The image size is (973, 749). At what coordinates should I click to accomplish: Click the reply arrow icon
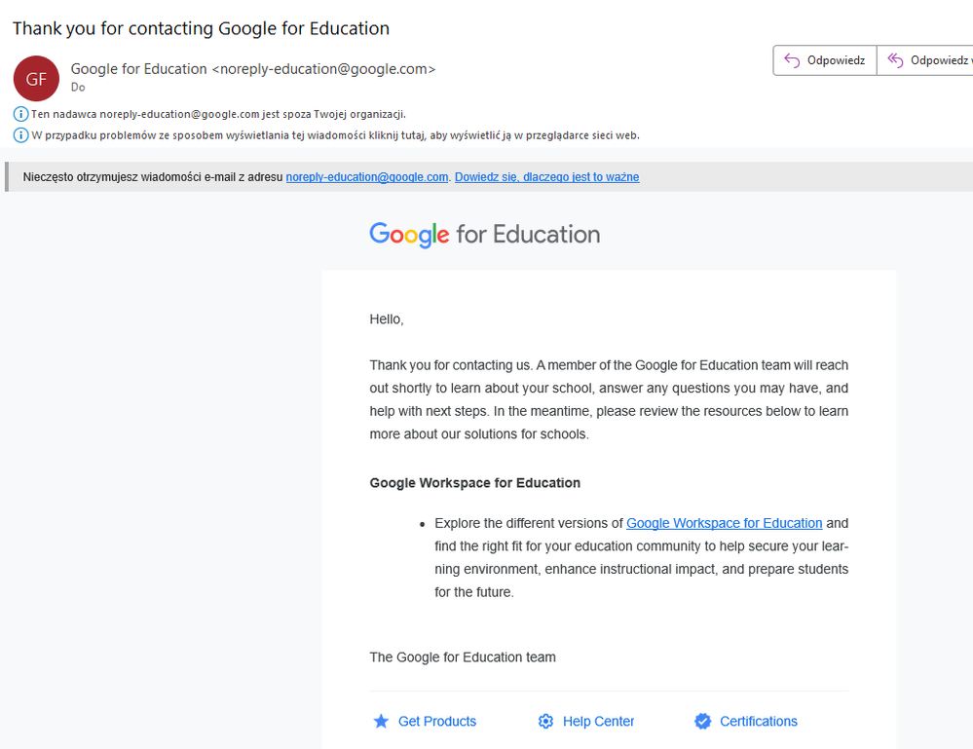coord(792,60)
